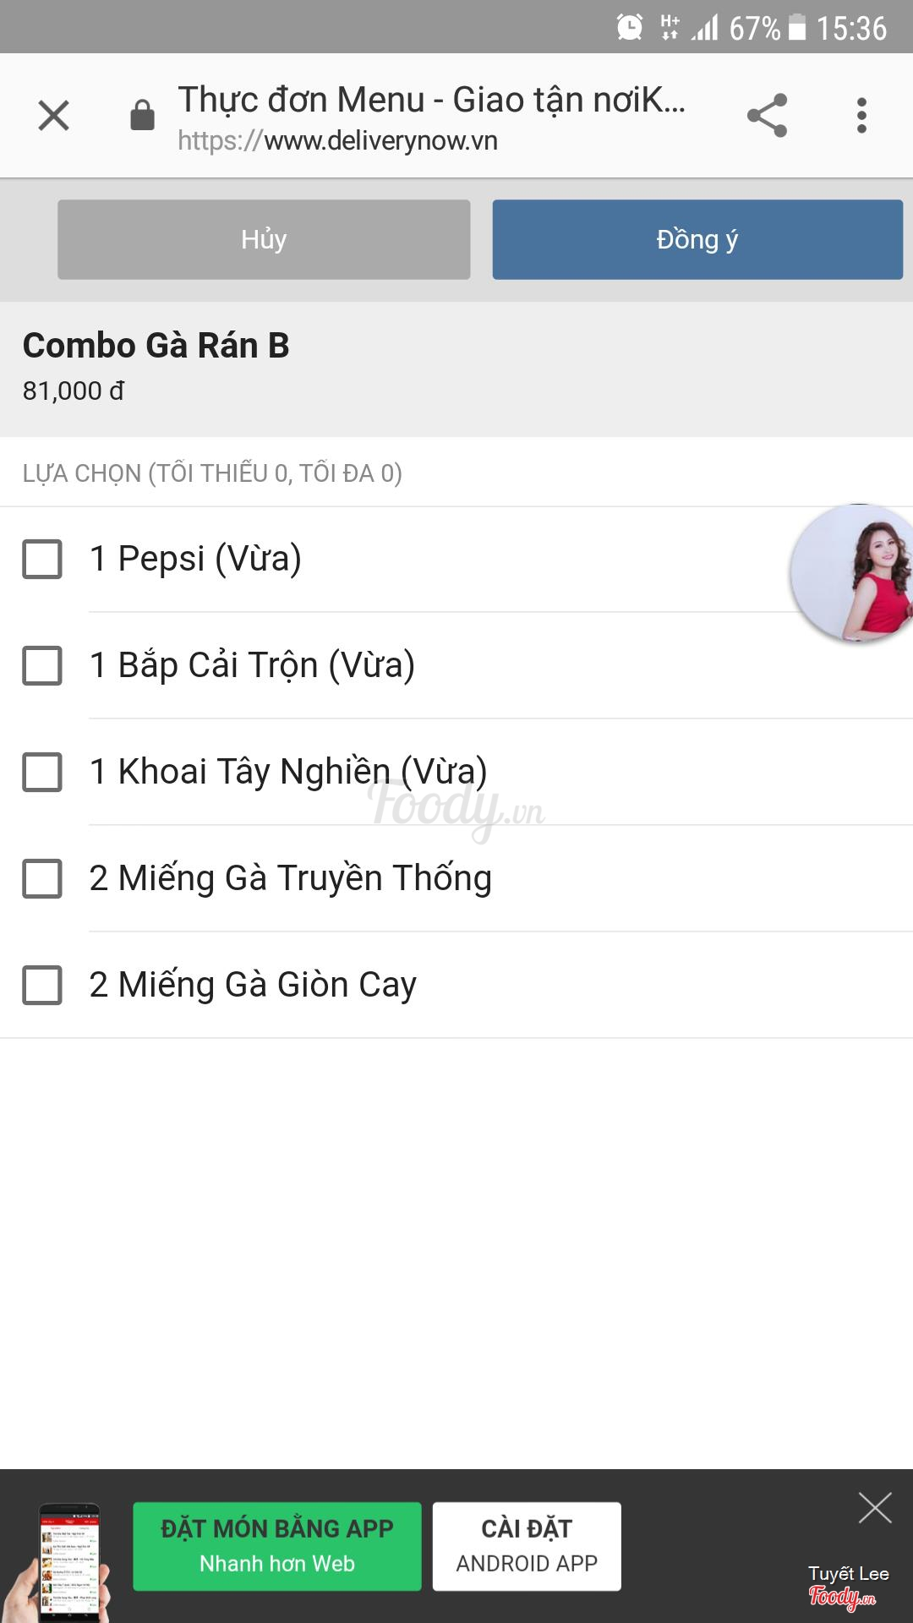Open the three-dot overflow menu

(861, 116)
